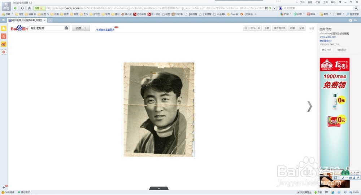The image size is (361, 195).
Task: Expand the thumbnail strip with up arrow
Action: click(x=159, y=188)
